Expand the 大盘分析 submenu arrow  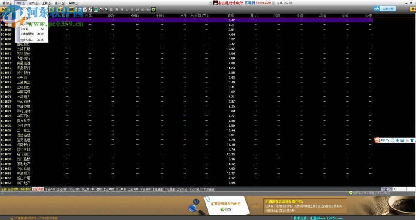(46, 18)
